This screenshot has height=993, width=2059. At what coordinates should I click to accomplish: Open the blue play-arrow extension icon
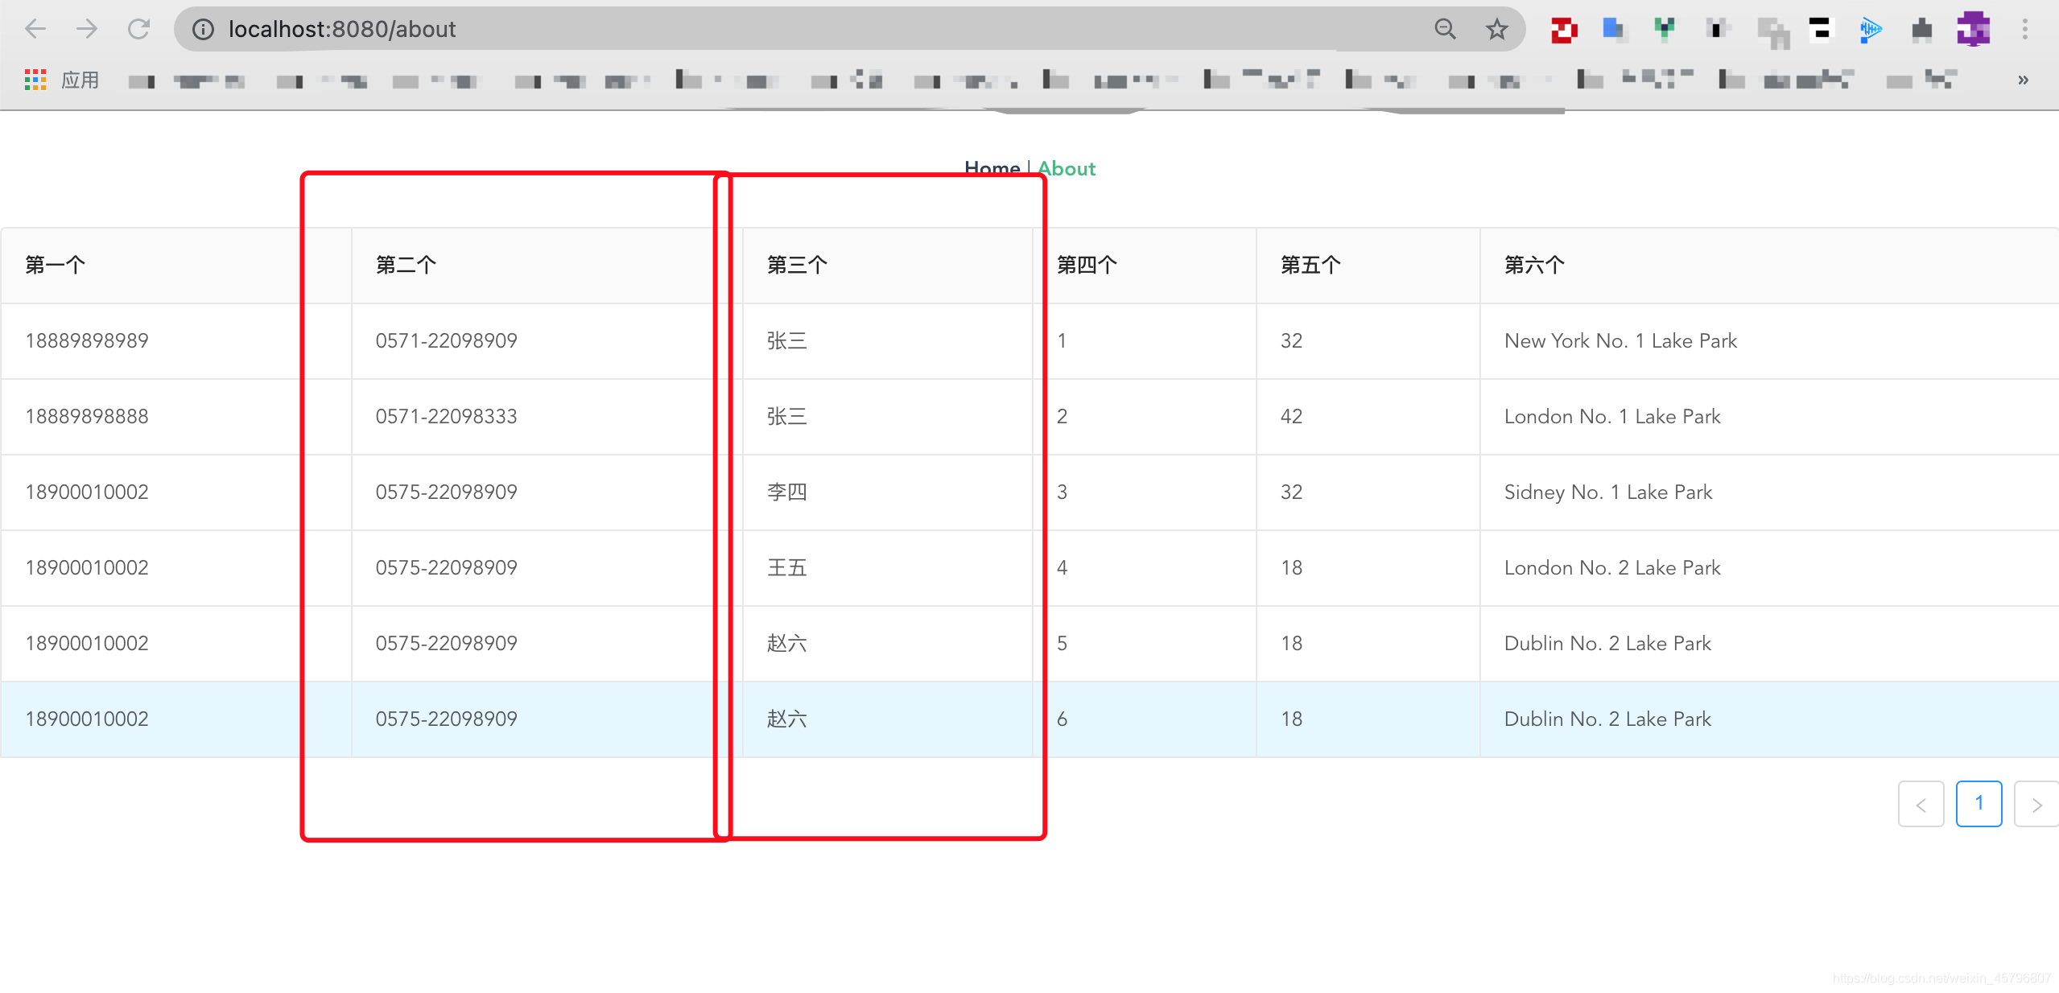[x=1871, y=30]
